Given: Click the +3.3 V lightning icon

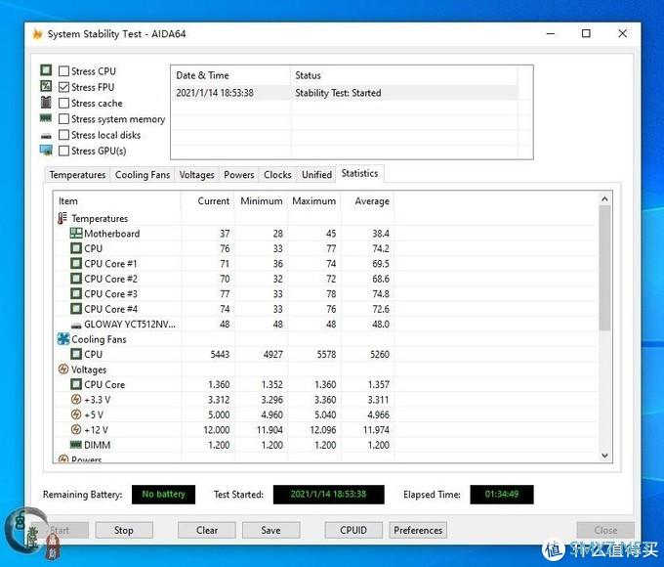Looking at the screenshot, I should pos(76,400).
